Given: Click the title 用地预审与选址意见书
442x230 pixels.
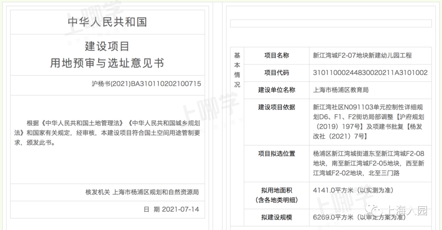Looking at the screenshot, I should coord(107,63).
